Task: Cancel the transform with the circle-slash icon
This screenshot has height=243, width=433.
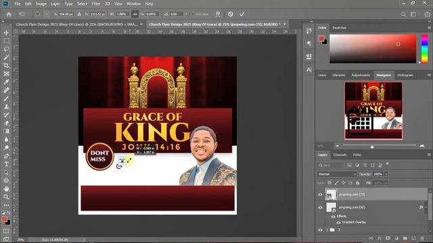Action: (x=231, y=14)
